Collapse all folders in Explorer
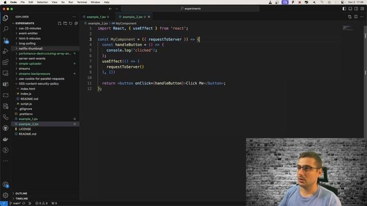Screen dimensions: 367x206 tap(76, 23)
